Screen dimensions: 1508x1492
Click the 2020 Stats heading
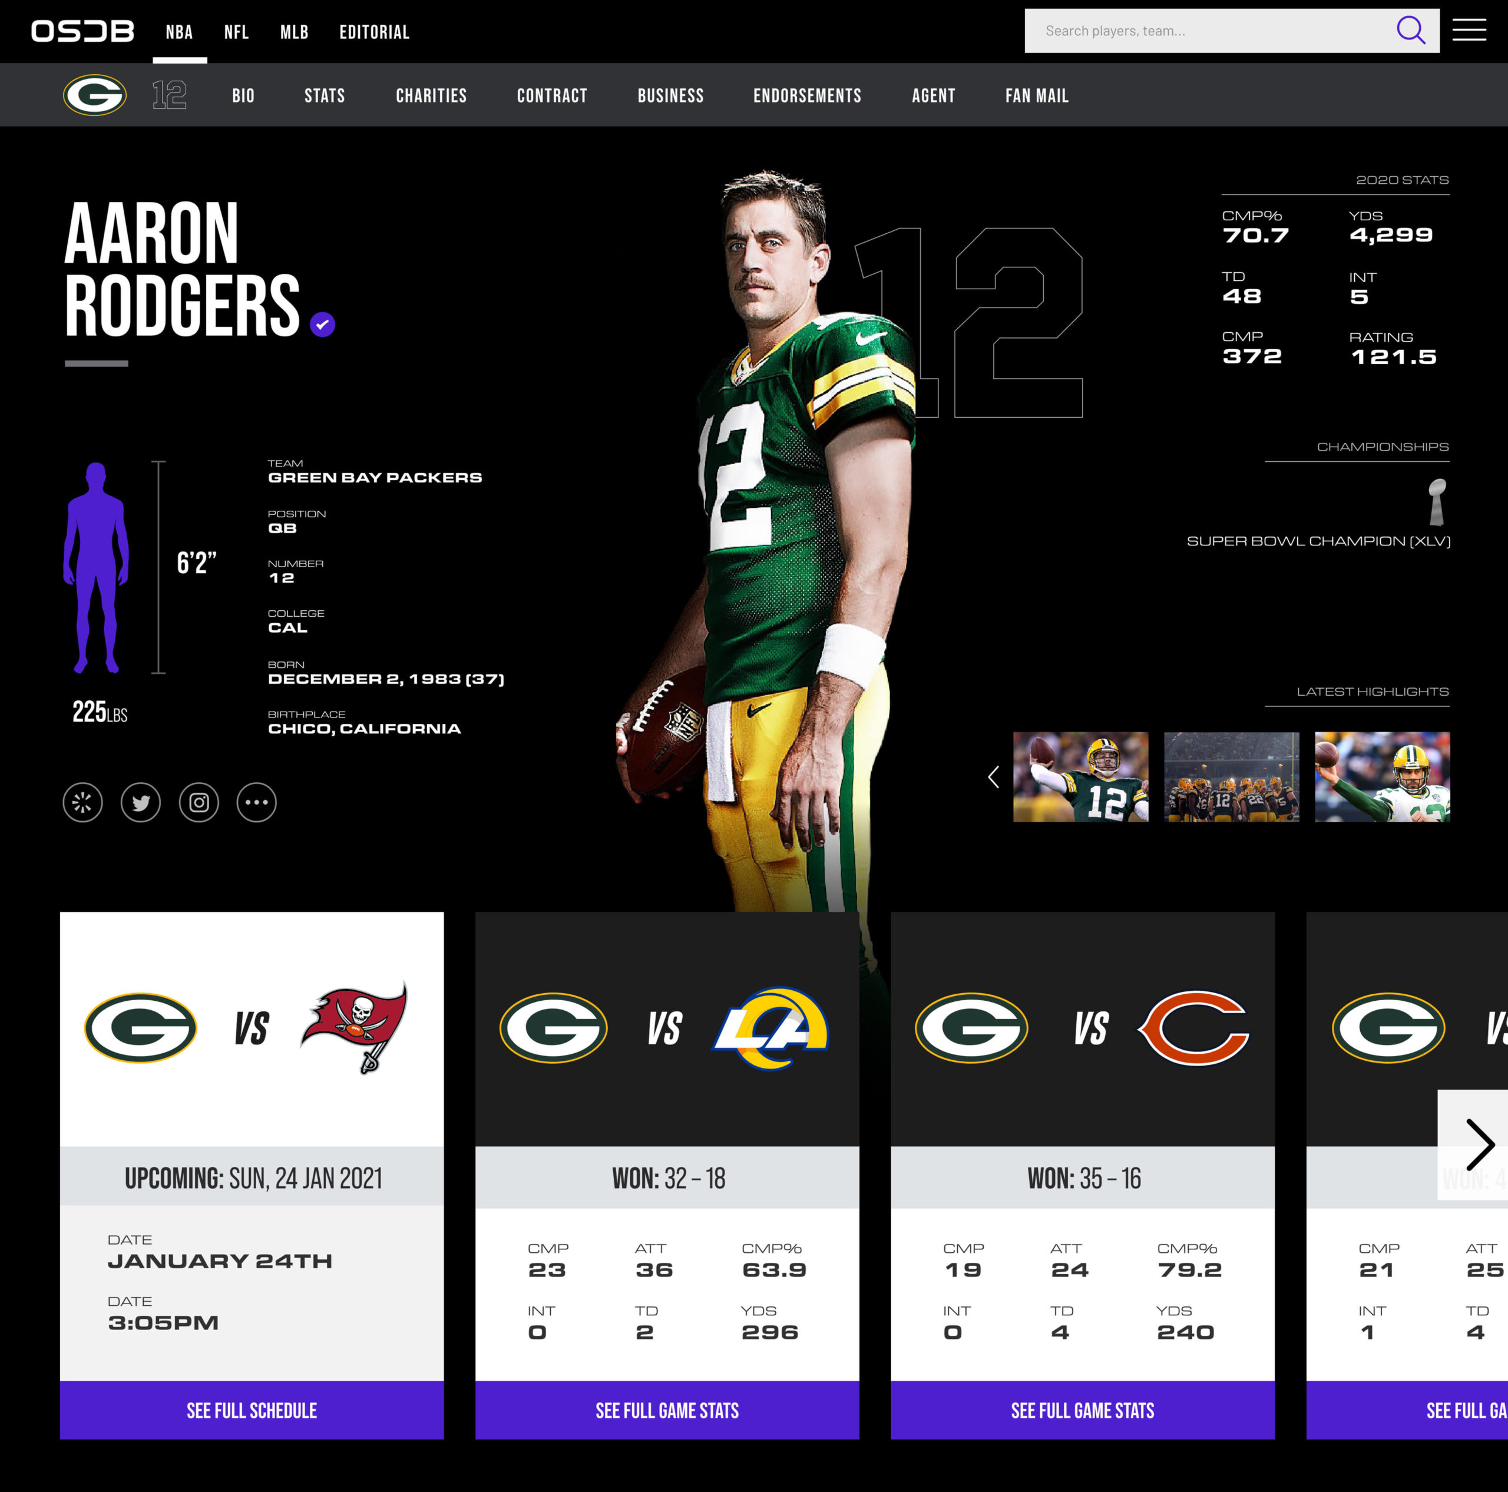[1403, 180]
